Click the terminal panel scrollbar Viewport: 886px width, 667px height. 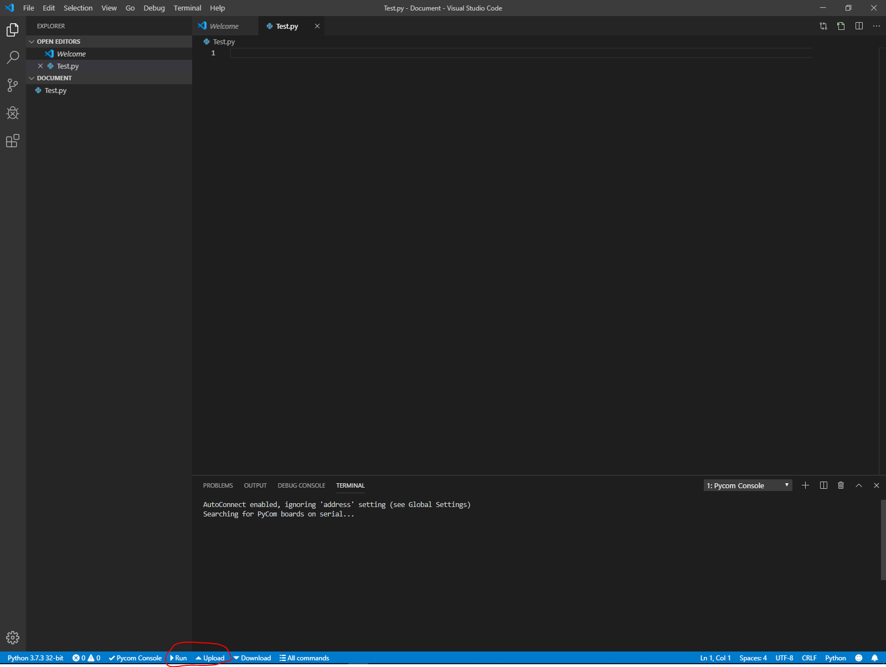[883, 540]
